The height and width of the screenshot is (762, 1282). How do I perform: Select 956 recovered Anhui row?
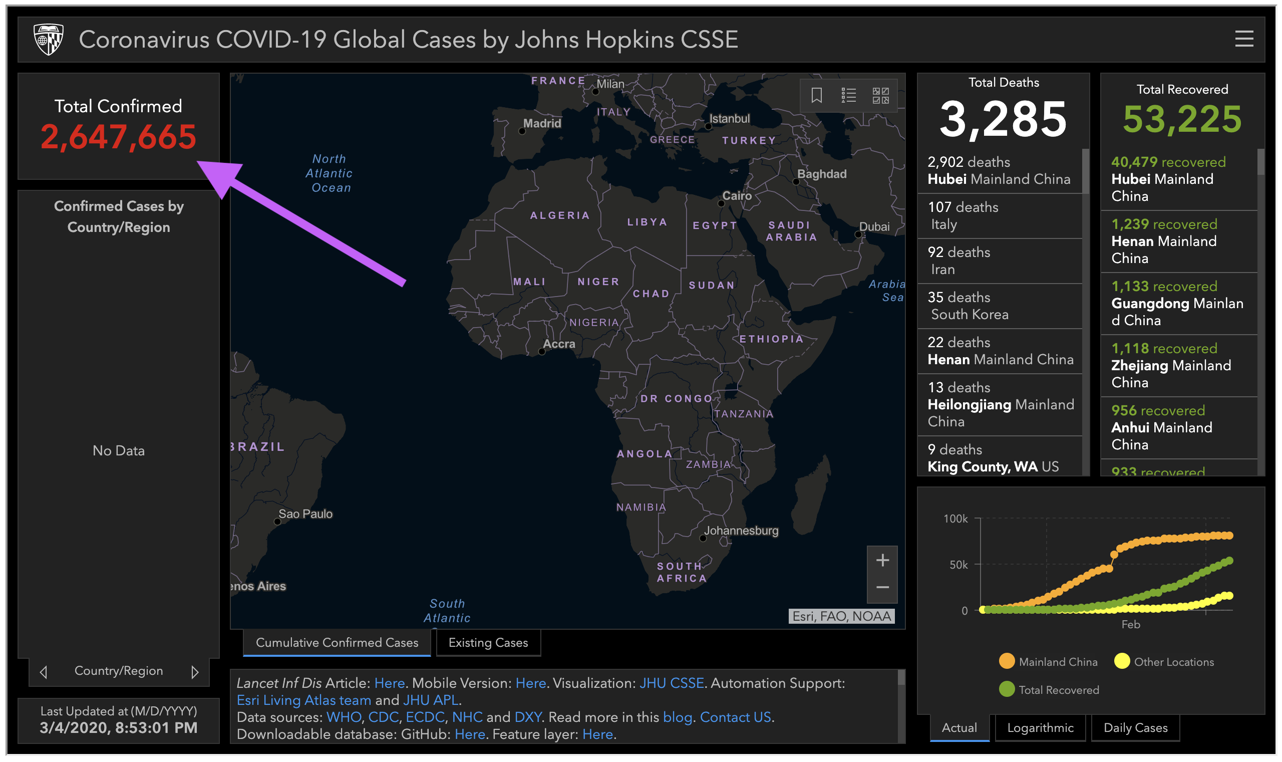pos(1179,428)
